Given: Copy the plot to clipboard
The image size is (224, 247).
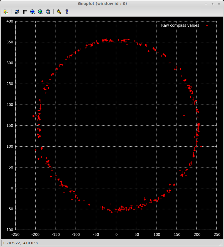Looking at the screenshot, I should coord(6,12).
